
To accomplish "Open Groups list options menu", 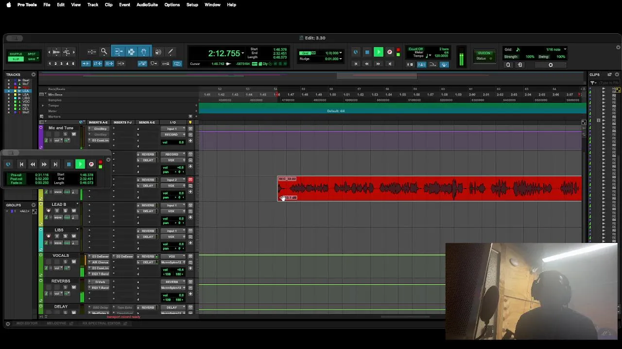I will [34, 205].
